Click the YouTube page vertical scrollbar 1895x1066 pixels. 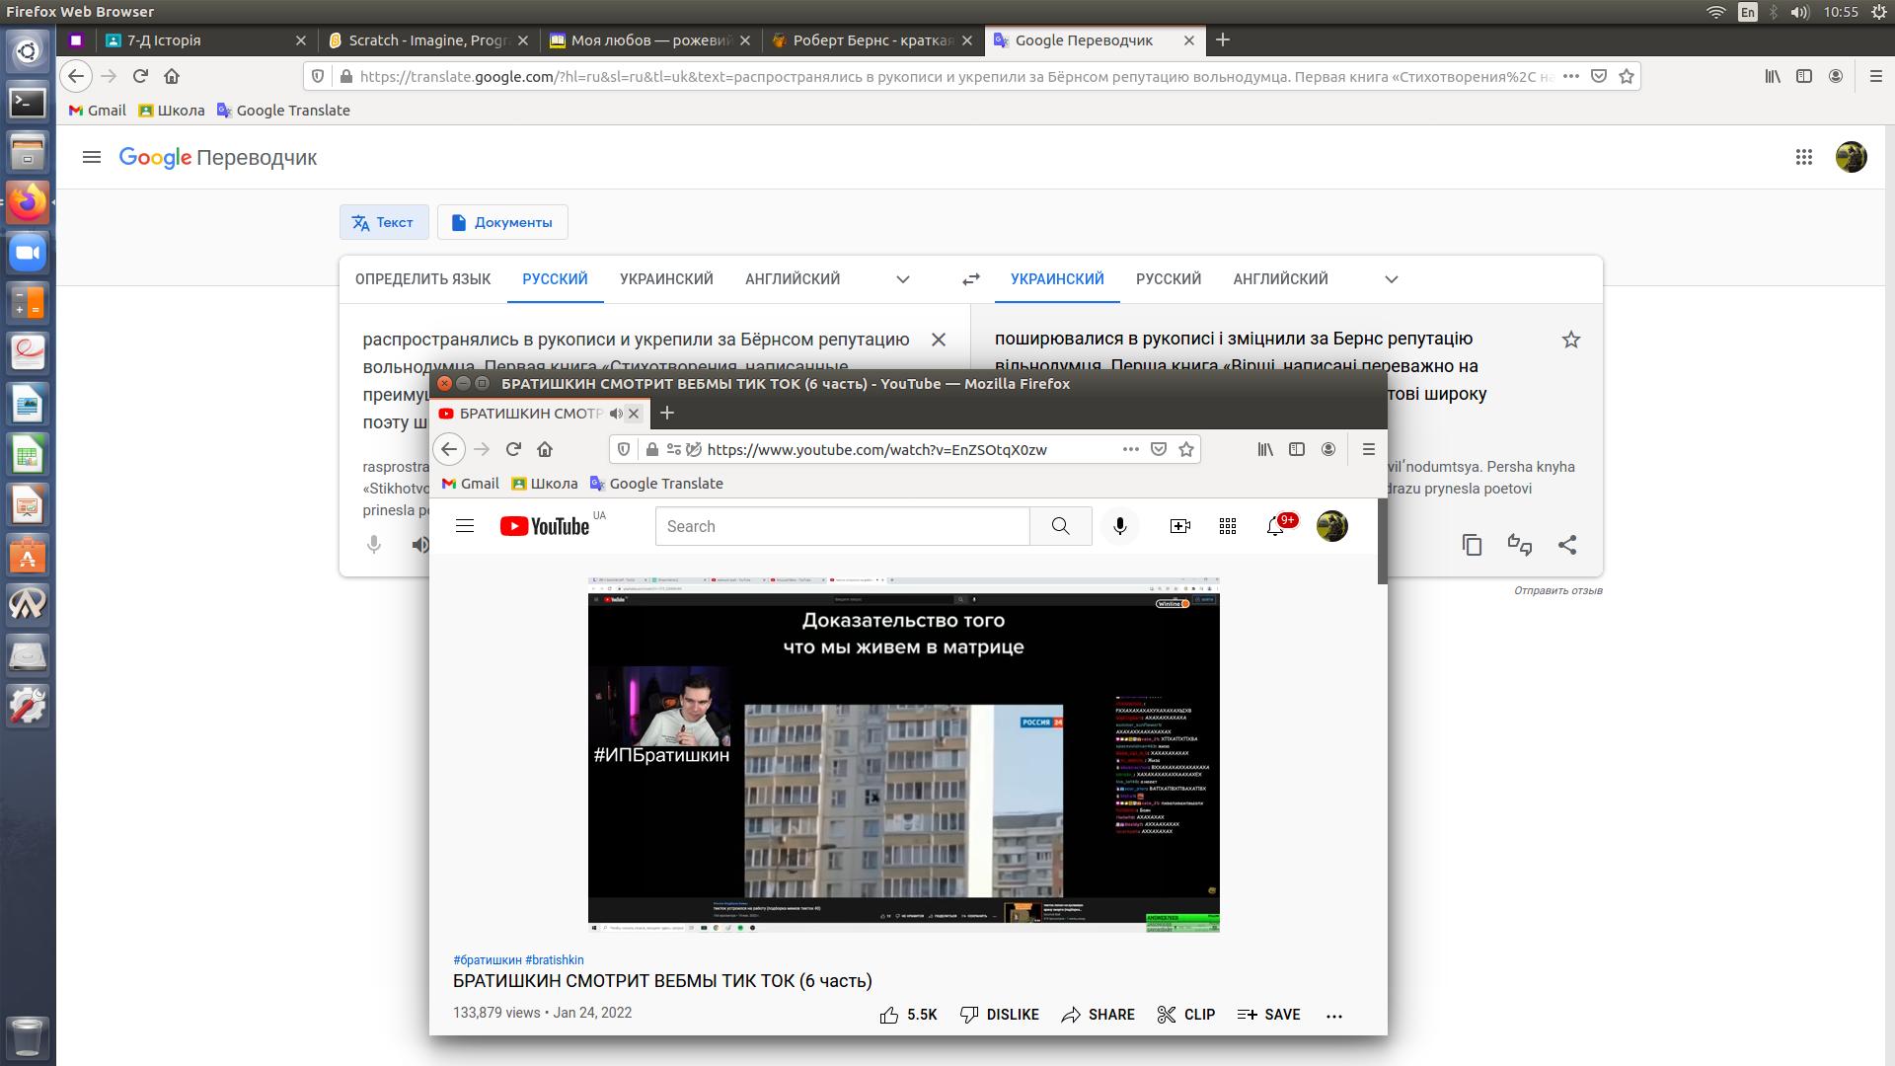[1382, 541]
